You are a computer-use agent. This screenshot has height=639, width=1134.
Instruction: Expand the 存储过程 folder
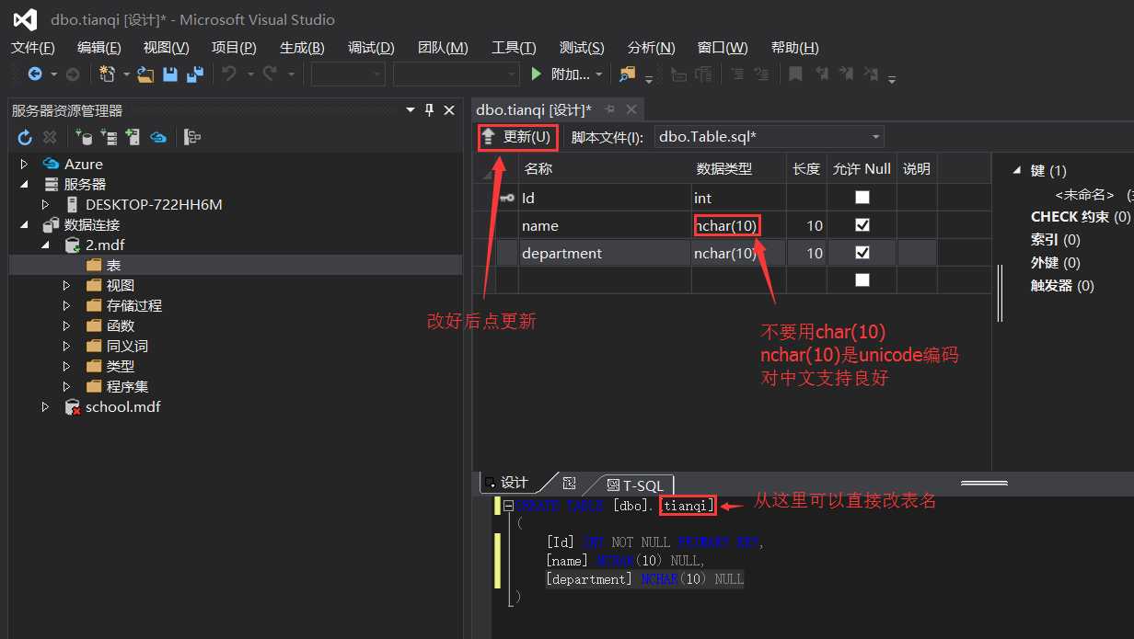tap(66, 306)
